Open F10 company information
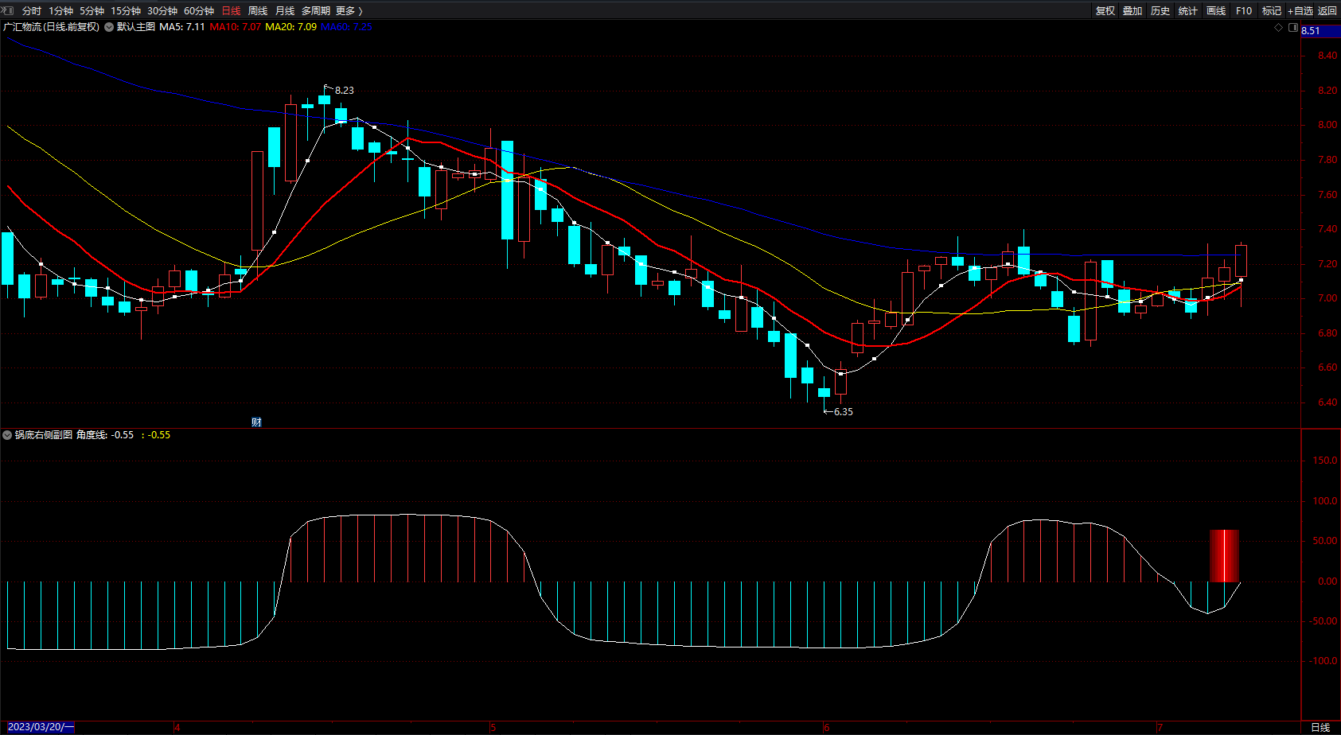The image size is (1341, 735). coord(1244,10)
